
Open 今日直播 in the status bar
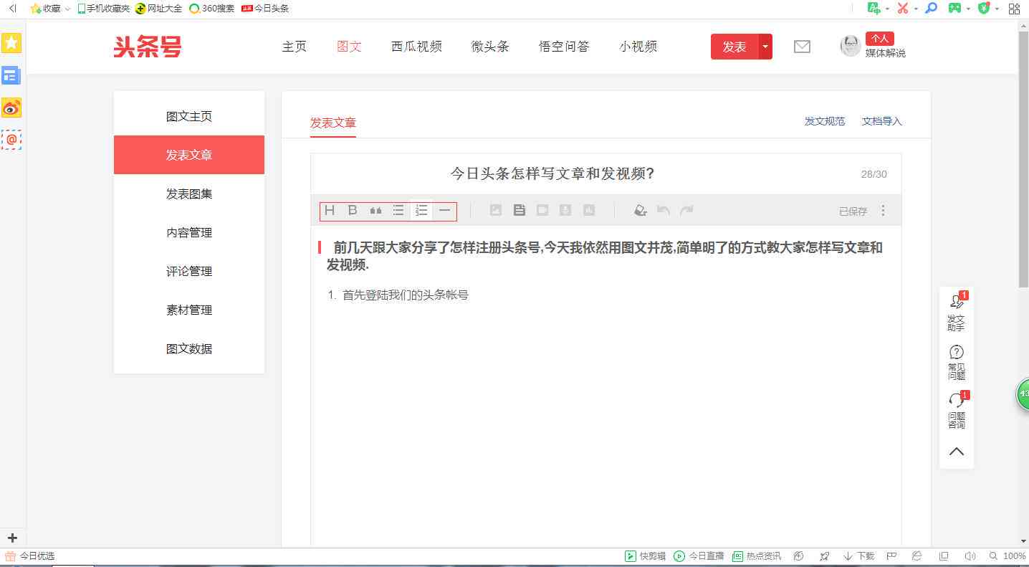point(699,556)
